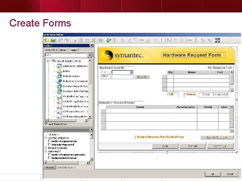Click inside the toolbox search field
242x181 pixels.
click(66, 55)
